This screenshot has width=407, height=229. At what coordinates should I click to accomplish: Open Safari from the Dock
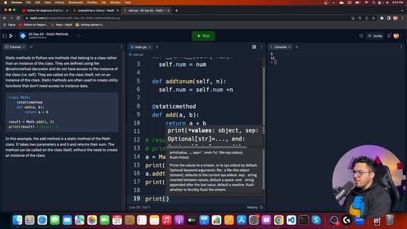(x=43, y=220)
